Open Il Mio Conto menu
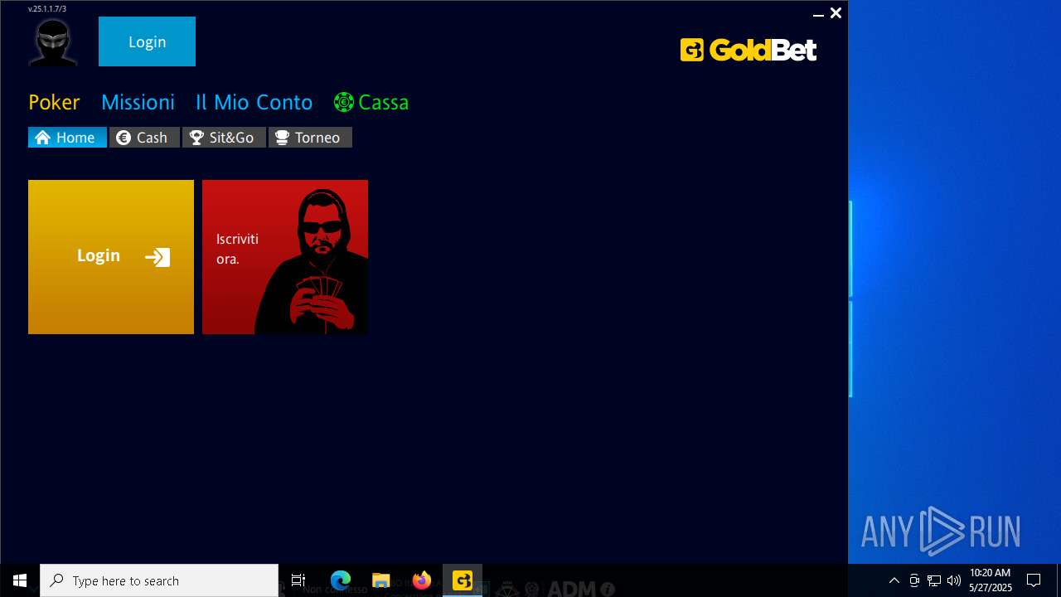Viewport: 1061px width, 597px height. point(254,102)
